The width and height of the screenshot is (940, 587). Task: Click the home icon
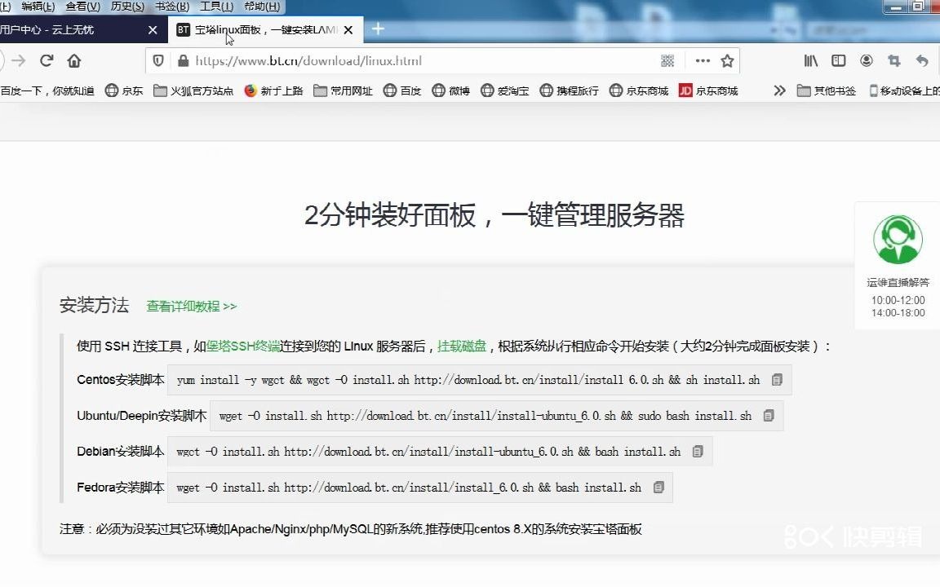click(73, 60)
